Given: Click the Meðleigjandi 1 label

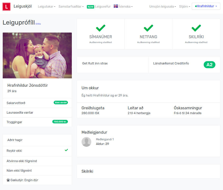Looking at the screenshot, I should [105, 139].
